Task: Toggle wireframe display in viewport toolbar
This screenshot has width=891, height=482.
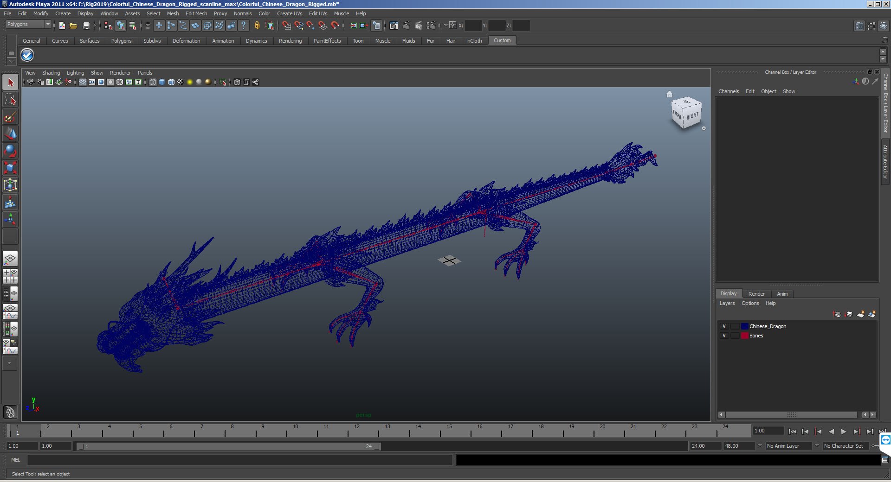Action: 153,82
